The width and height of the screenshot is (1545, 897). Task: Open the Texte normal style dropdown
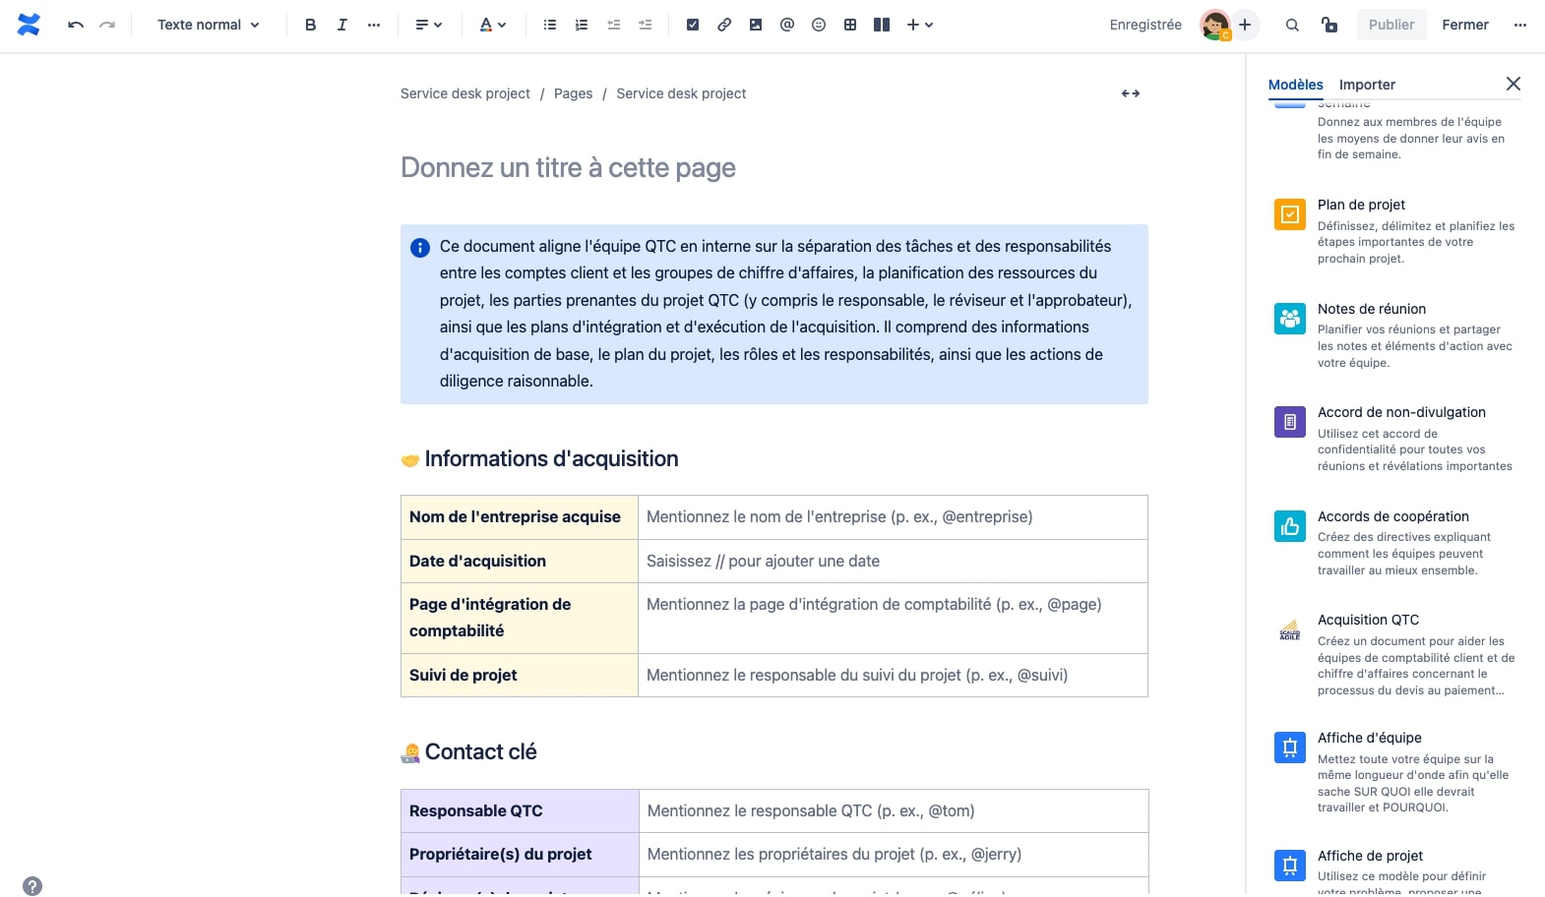pos(208,25)
